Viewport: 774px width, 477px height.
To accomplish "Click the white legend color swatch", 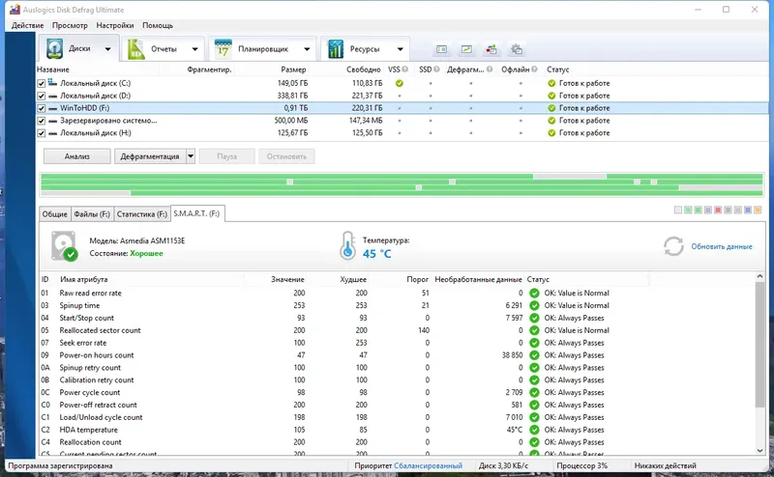I will [x=678, y=210].
